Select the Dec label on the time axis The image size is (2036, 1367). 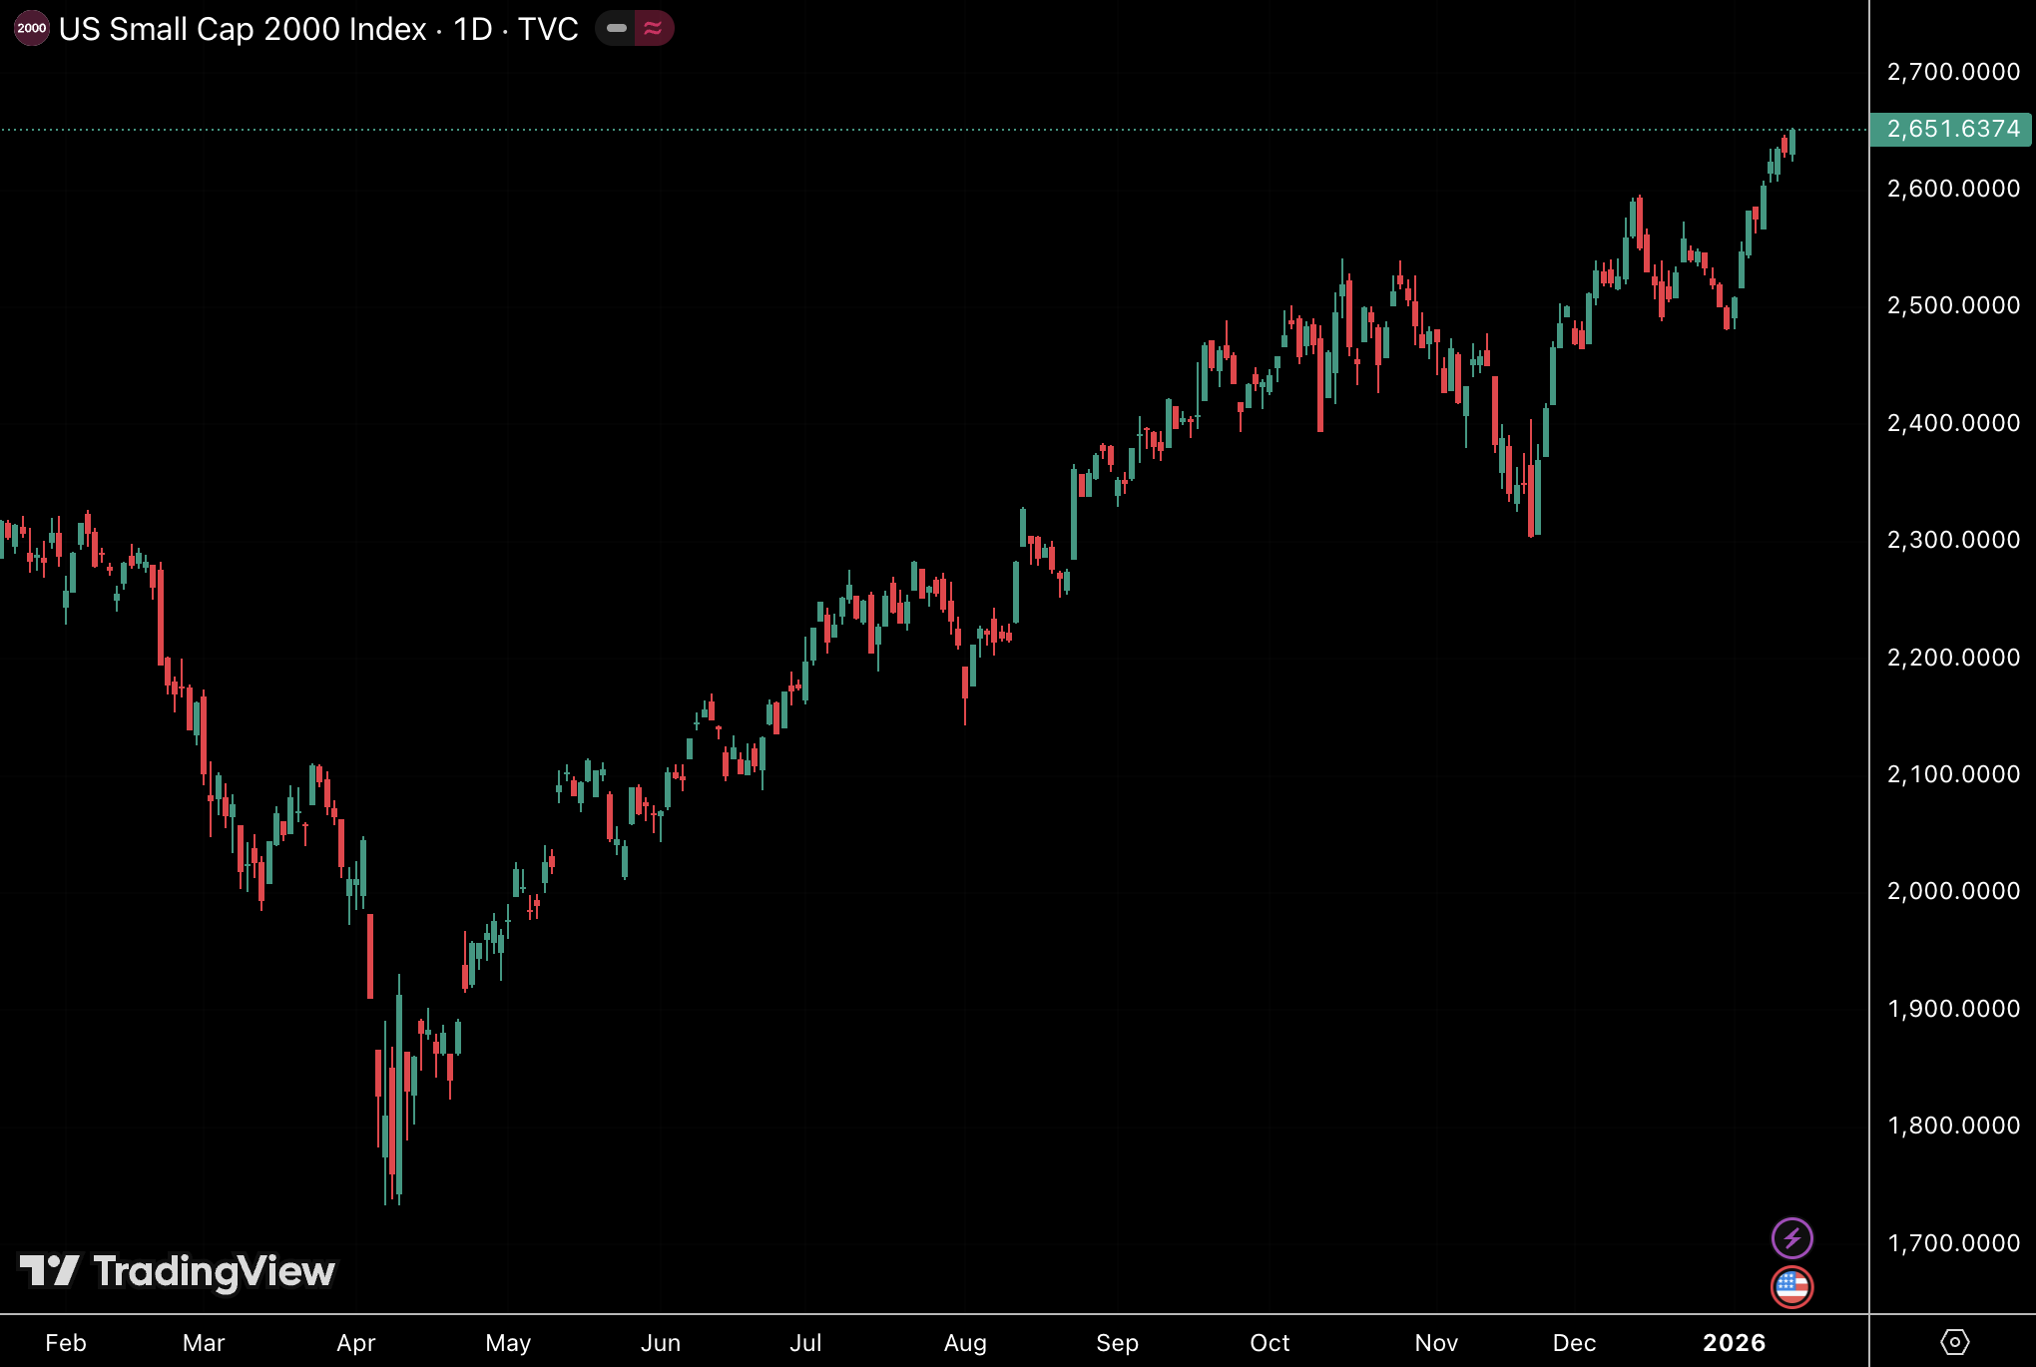[x=1576, y=1343]
